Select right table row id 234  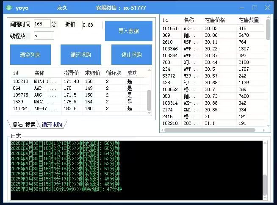click(213, 69)
